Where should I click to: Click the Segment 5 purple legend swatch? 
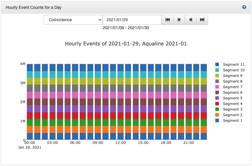[217, 98]
